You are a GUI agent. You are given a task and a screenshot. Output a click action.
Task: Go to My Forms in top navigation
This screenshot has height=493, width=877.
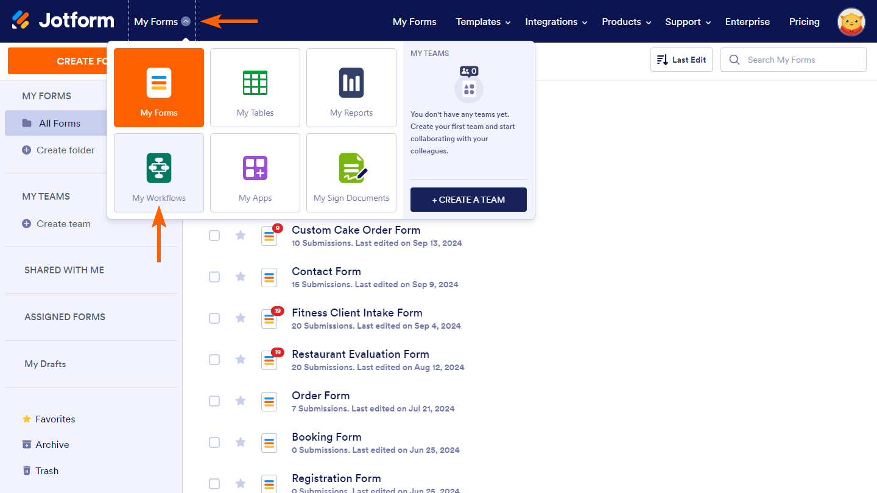(x=415, y=22)
